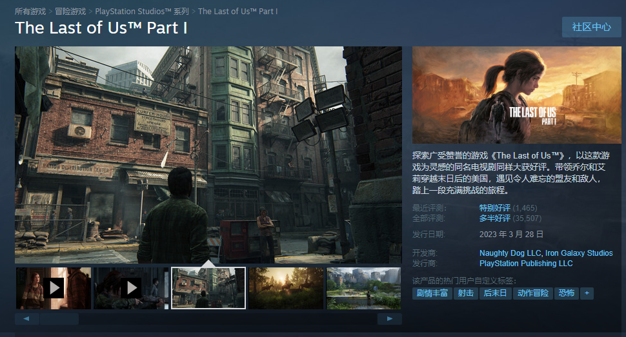Open PlayStation Studios™ 系列 breadcrumb
The width and height of the screenshot is (626, 337).
(x=142, y=12)
